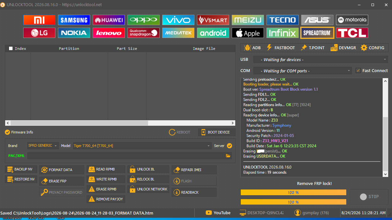The image size is (392, 220).
Task: Pick the Vivo brand tile
Action: (x=178, y=20)
